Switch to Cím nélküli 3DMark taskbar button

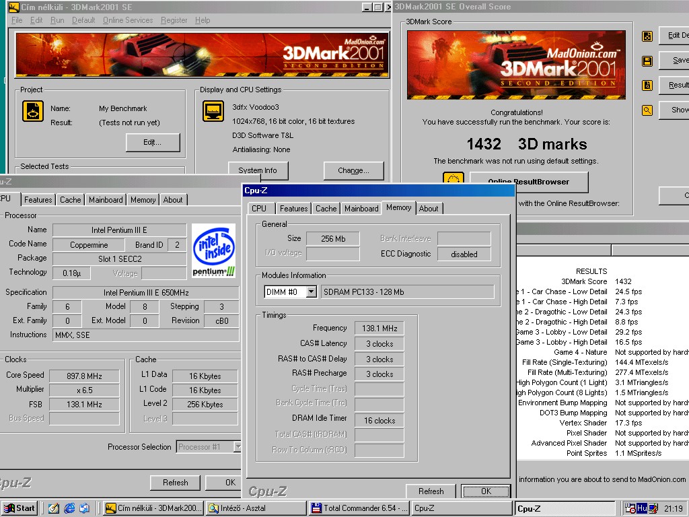154,508
